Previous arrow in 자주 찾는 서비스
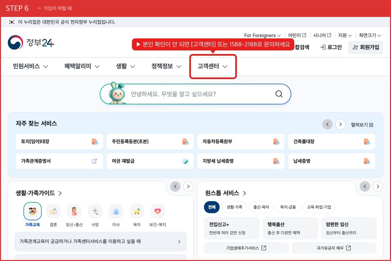This screenshot has width=391, height=261. [x=327, y=124]
